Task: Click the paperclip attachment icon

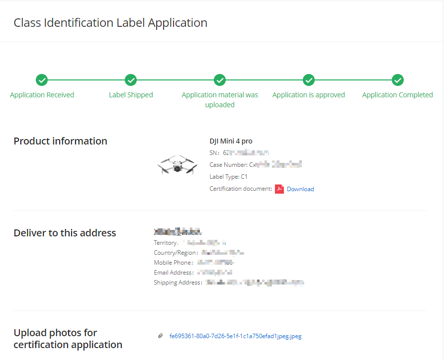Action: 160,336
